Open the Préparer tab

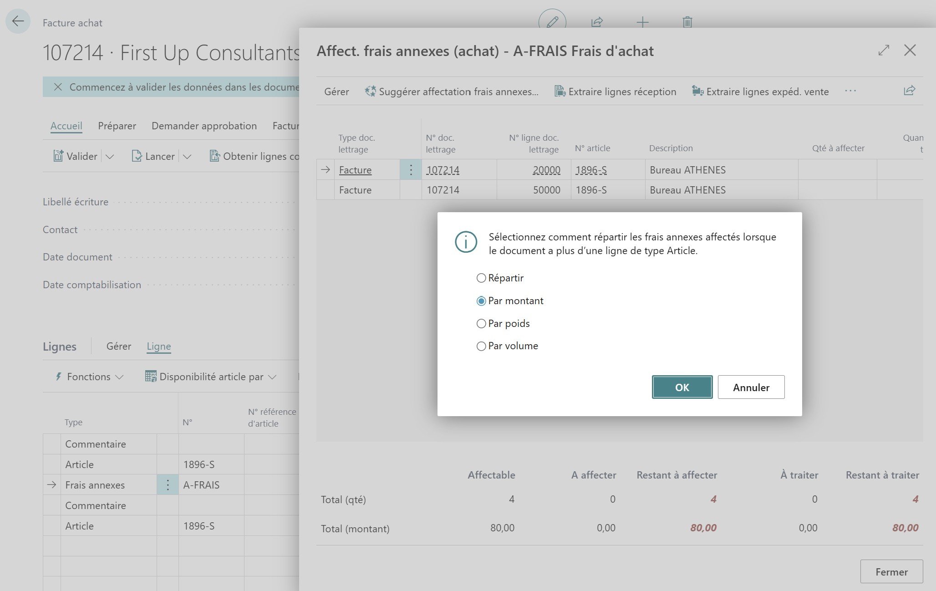[117, 126]
